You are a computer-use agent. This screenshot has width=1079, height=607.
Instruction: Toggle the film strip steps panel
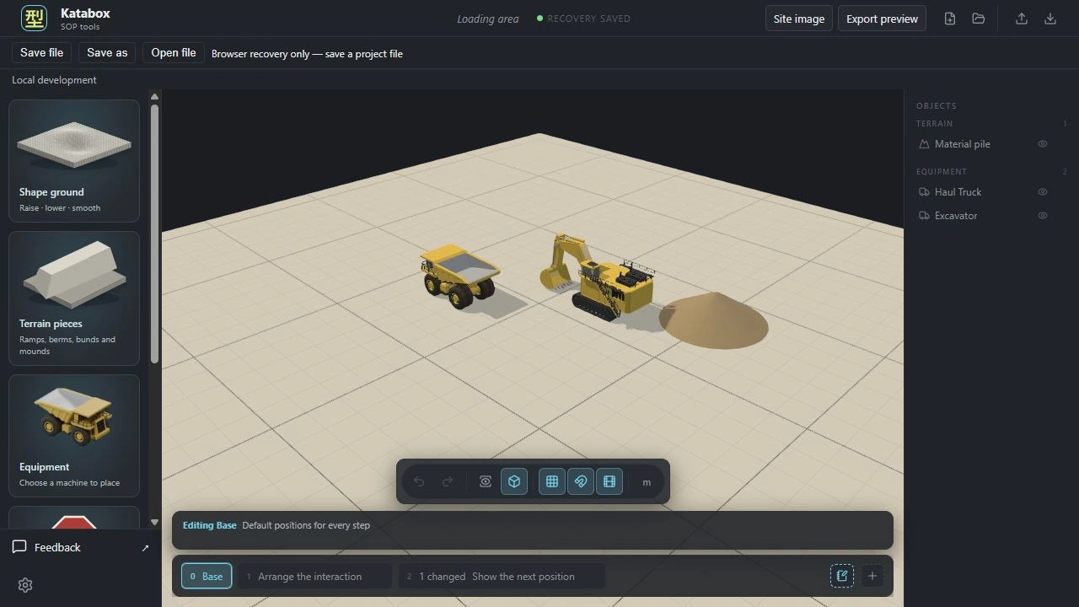609,481
